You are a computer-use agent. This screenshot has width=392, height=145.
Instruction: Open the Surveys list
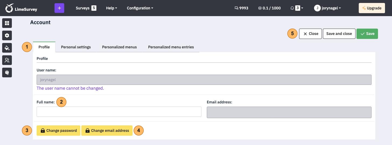click(83, 8)
